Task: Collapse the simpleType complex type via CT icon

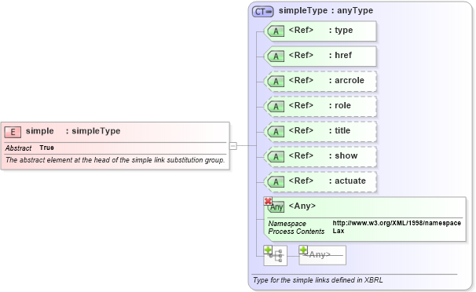Action: point(262,12)
